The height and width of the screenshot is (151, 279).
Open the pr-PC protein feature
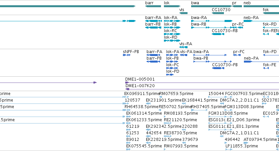click(x=237, y=55)
